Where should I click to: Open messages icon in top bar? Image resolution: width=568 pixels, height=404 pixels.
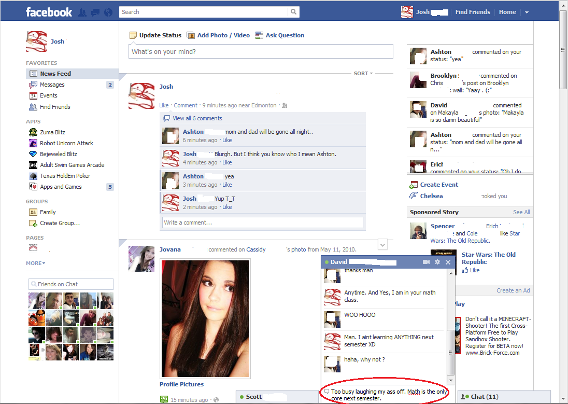pos(96,12)
